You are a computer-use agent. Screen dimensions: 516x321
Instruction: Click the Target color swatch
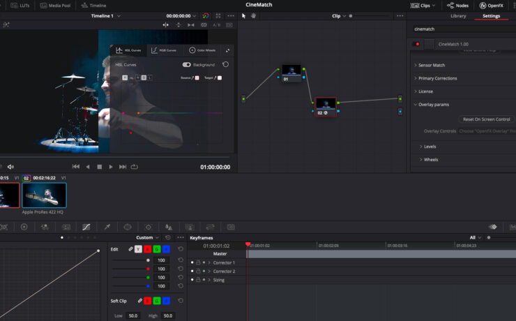point(220,78)
